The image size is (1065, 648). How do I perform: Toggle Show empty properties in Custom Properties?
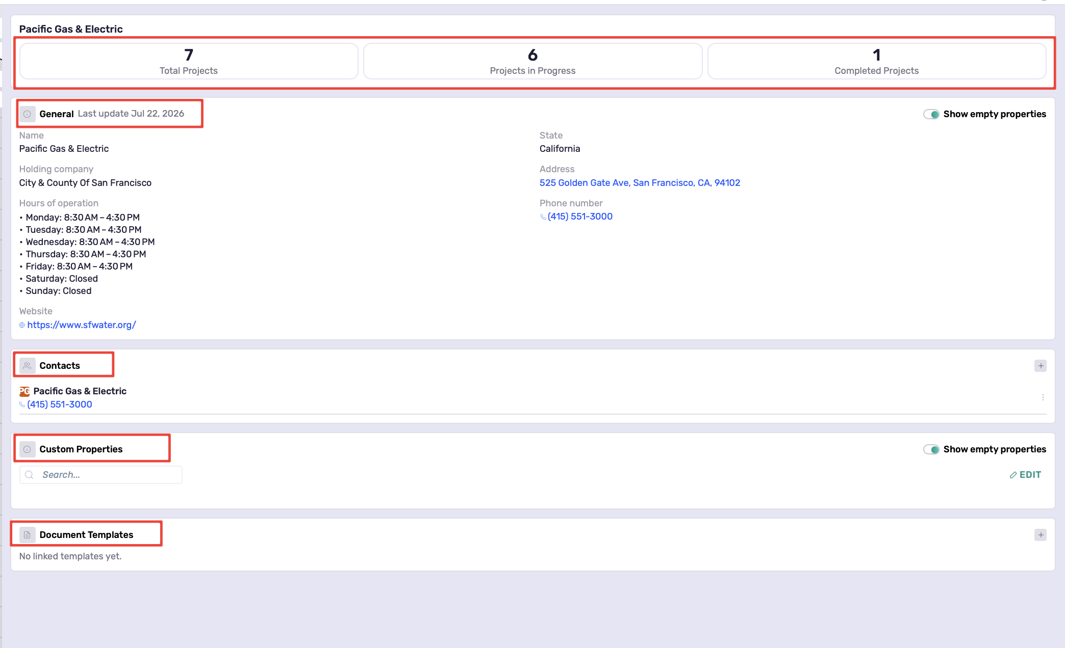[931, 449]
